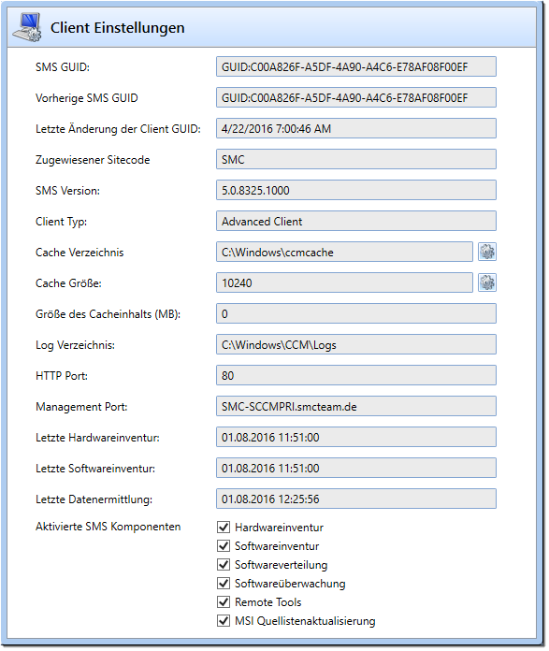
Task: Click the "SMS GUID:" label
Action: point(63,67)
